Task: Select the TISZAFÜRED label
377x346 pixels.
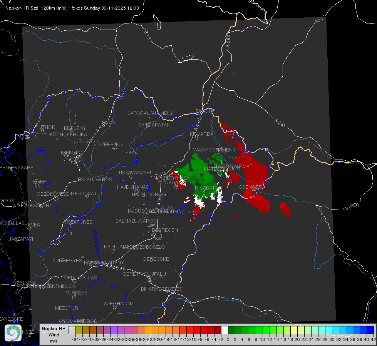Action: coord(78,222)
